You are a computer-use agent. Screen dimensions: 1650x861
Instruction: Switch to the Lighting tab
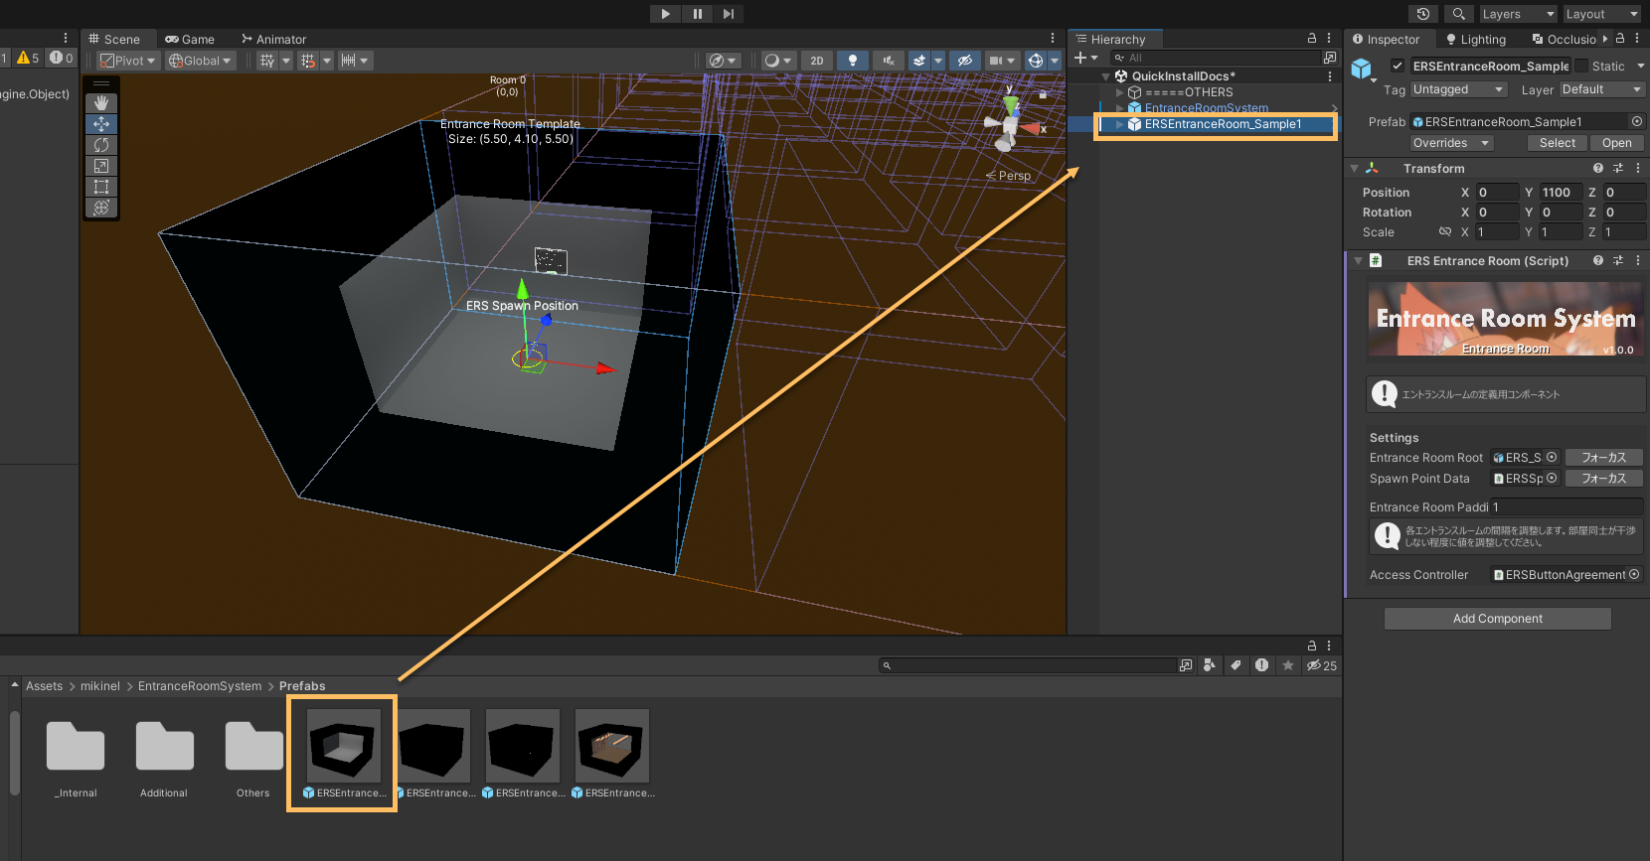click(x=1476, y=40)
